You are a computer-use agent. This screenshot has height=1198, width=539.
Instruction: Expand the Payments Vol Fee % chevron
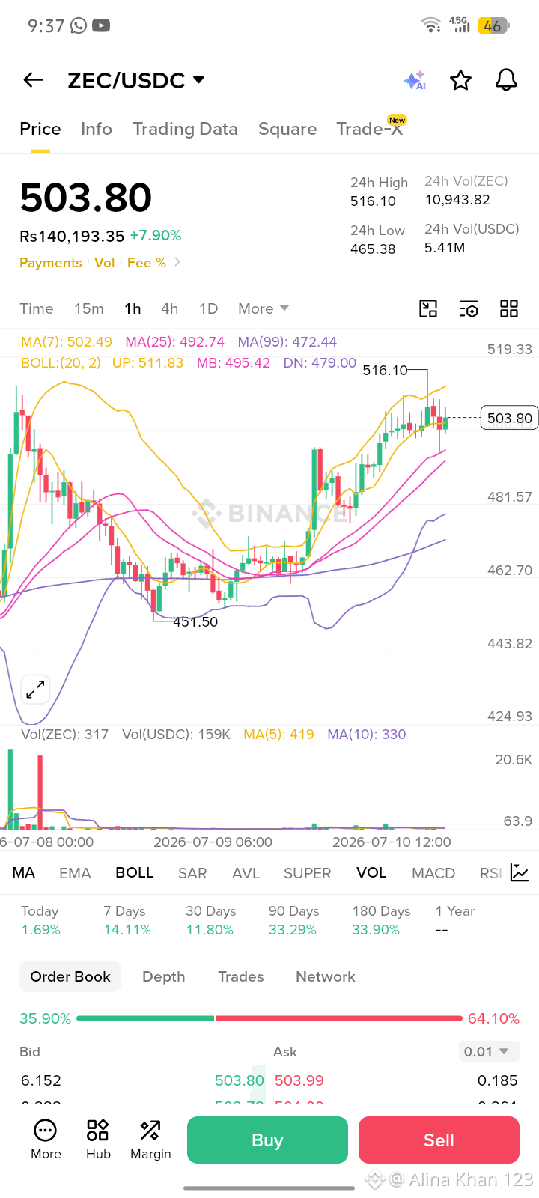(x=177, y=262)
